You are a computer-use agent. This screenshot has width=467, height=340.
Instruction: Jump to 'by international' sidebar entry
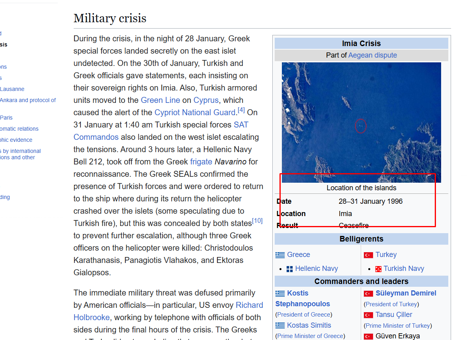pyautogui.click(x=20, y=154)
